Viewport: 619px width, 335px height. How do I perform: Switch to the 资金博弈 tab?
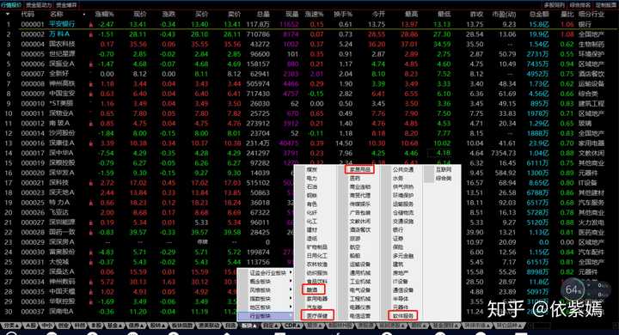click(x=65, y=5)
